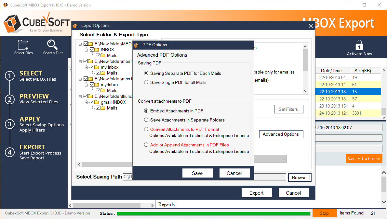The width and height of the screenshot is (387, 219).
Task: Sort list by Date/Time column header
Action: click(x=332, y=71)
